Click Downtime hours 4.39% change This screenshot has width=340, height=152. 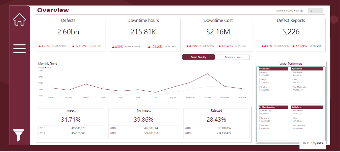click(117, 47)
